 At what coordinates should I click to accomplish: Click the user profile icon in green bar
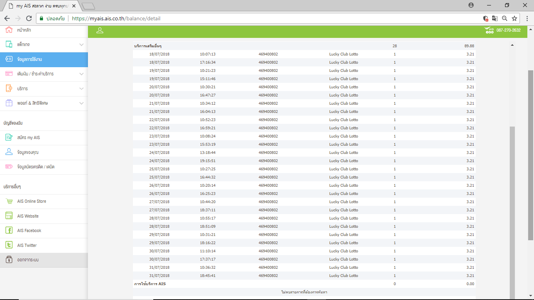100,30
